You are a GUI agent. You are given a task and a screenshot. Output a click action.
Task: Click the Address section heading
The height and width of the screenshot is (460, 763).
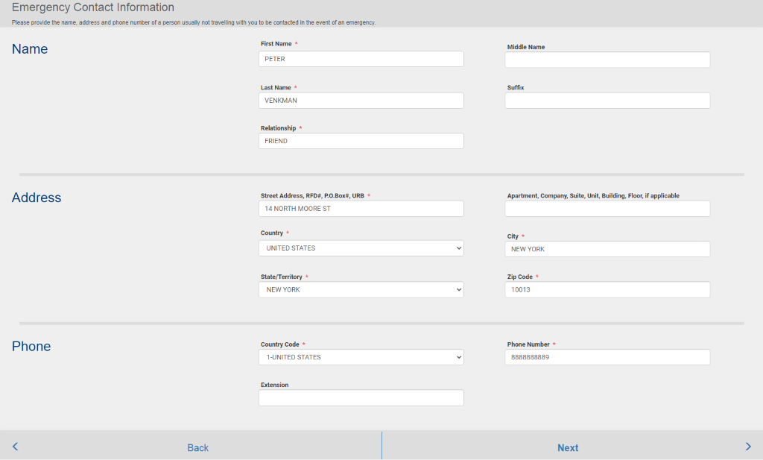[x=37, y=198]
